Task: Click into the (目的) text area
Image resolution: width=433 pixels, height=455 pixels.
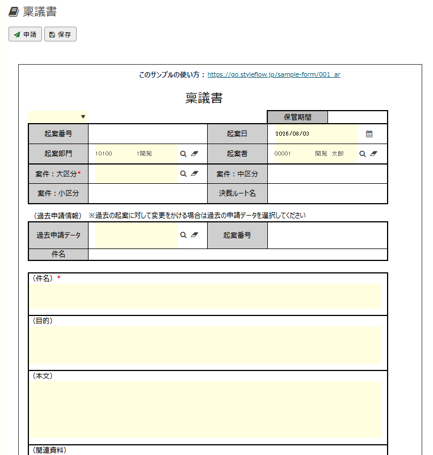Action: click(x=205, y=345)
